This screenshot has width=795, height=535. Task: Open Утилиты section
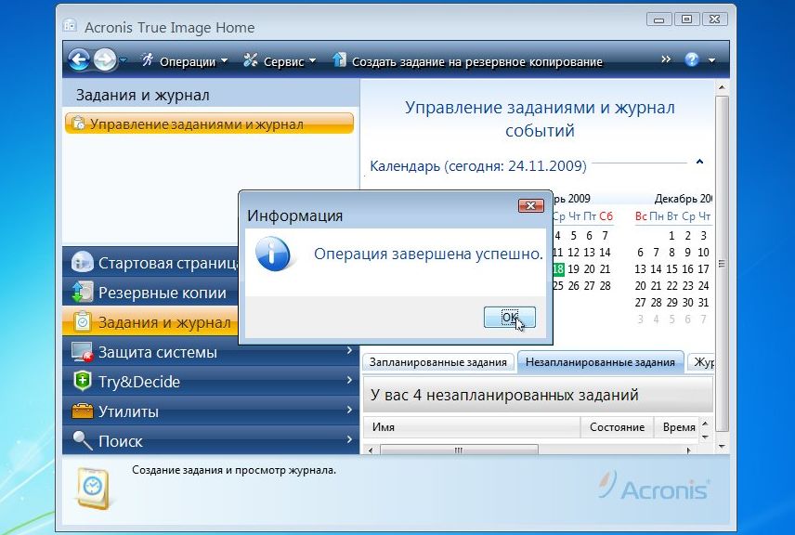(x=211, y=411)
